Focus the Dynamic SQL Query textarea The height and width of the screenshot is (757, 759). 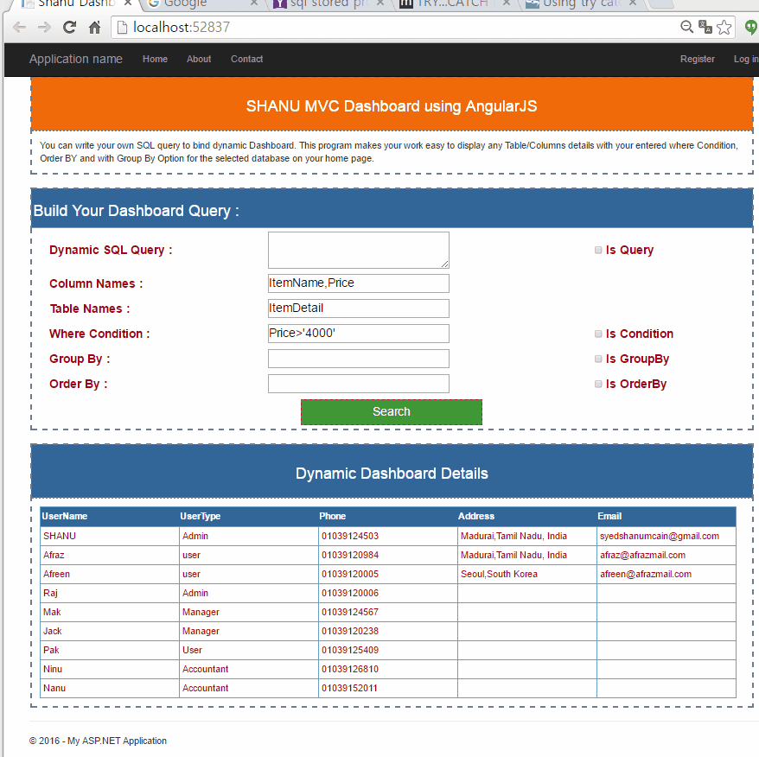click(x=359, y=251)
